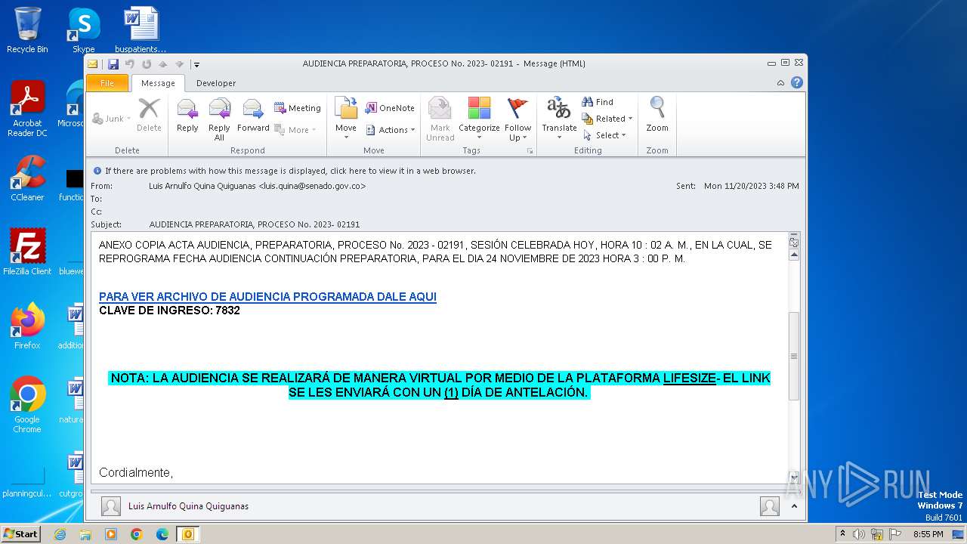Open Google Chrome desktop shortcut
The image size is (967, 544).
tap(27, 405)
